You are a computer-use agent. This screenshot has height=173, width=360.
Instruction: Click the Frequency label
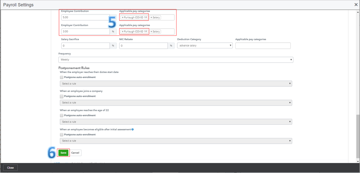(65, 53)
